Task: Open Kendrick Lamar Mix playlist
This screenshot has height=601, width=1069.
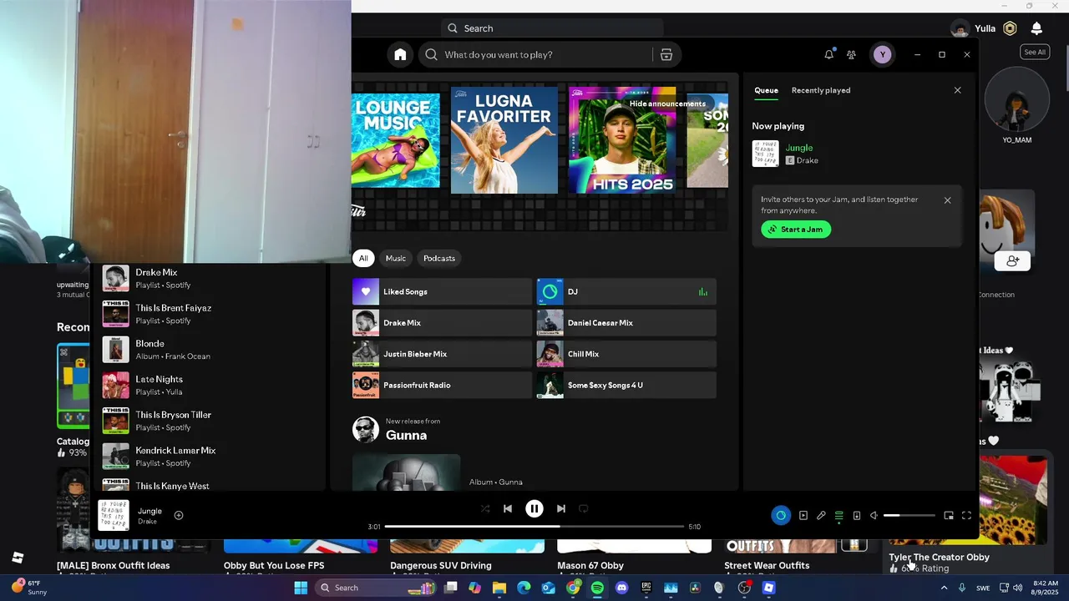Action: [209, 456]
